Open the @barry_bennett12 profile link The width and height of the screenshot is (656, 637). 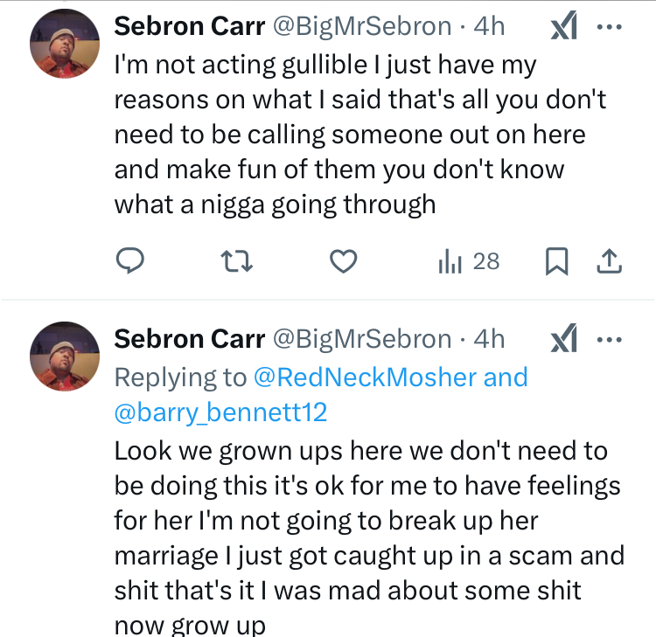[x=220, y=412]
